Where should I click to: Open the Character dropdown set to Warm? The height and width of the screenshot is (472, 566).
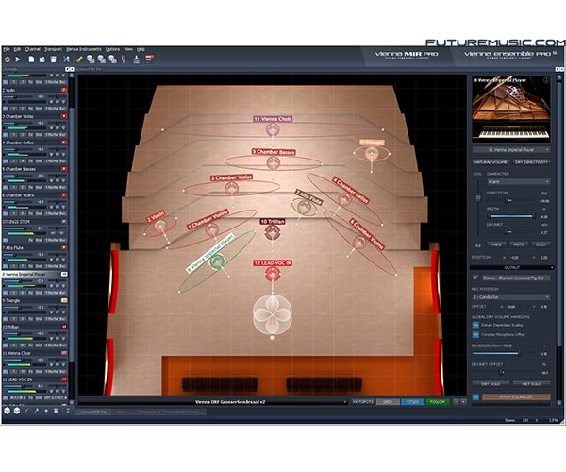(x=518, y=181)
